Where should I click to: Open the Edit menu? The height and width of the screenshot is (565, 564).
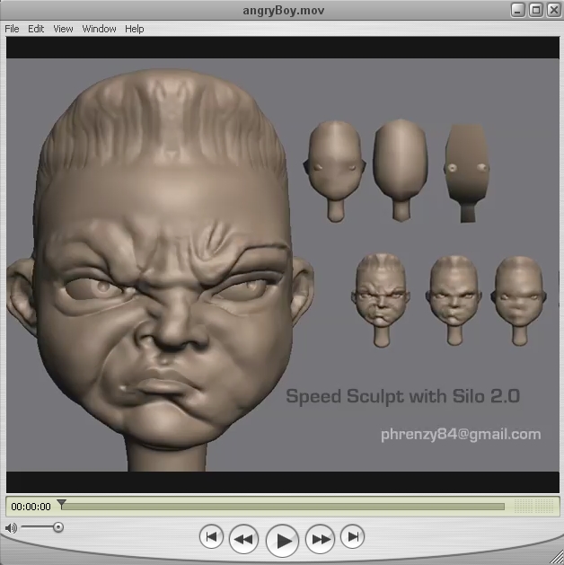click(x=36, y=29)
